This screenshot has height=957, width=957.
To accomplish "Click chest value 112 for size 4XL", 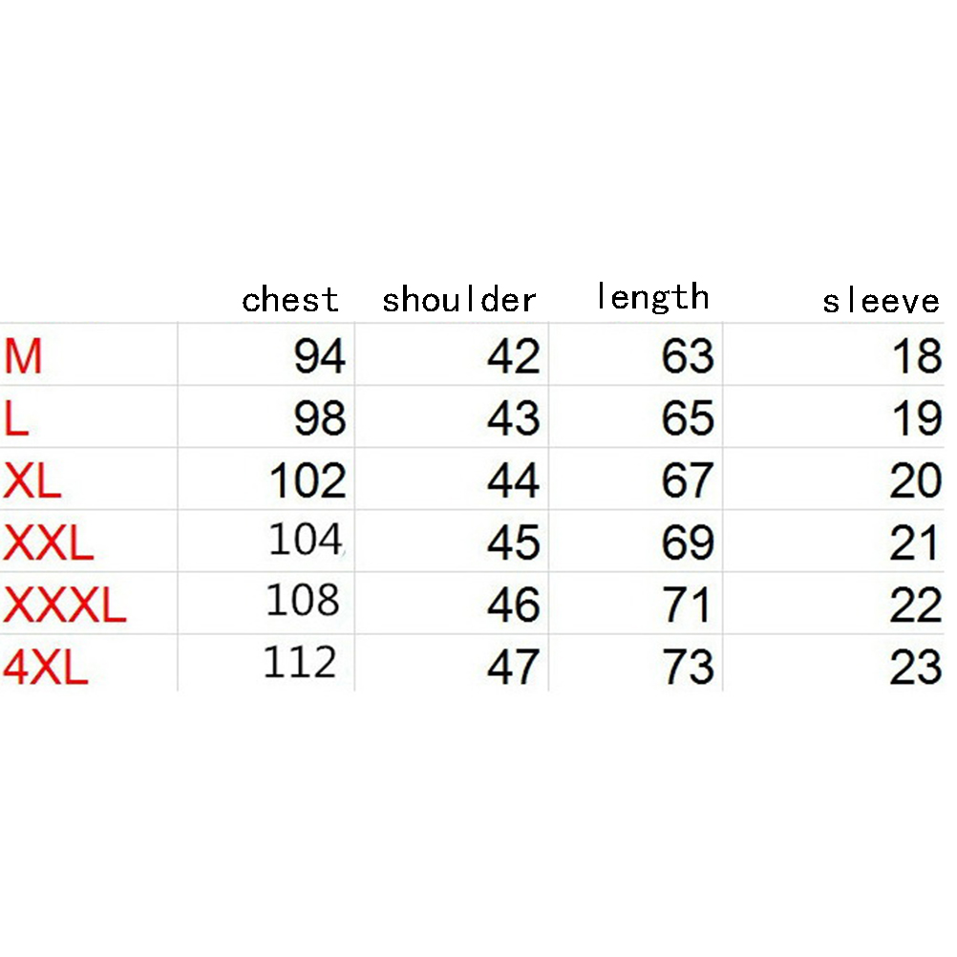I will [x=300, y=662].
